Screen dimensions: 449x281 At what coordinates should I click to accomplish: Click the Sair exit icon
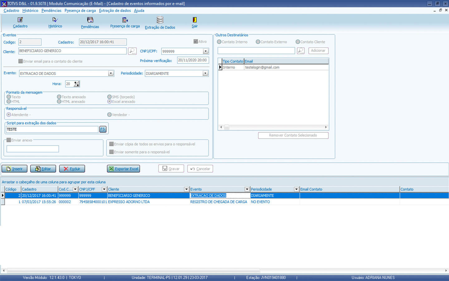click(195, 20)
